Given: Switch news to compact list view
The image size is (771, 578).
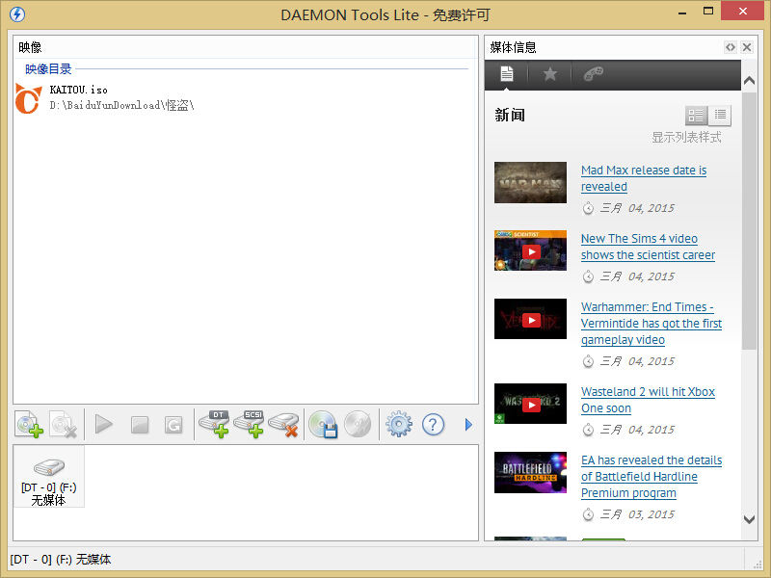Looking at the screenshot, I should coord(720,115).
